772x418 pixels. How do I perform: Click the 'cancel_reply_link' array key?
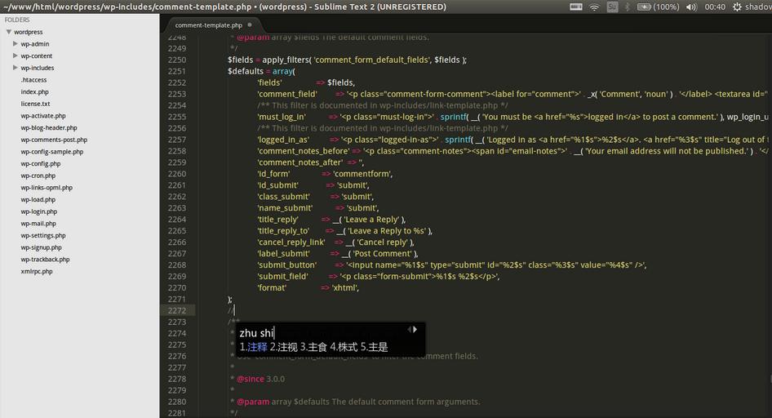point(291,242)
